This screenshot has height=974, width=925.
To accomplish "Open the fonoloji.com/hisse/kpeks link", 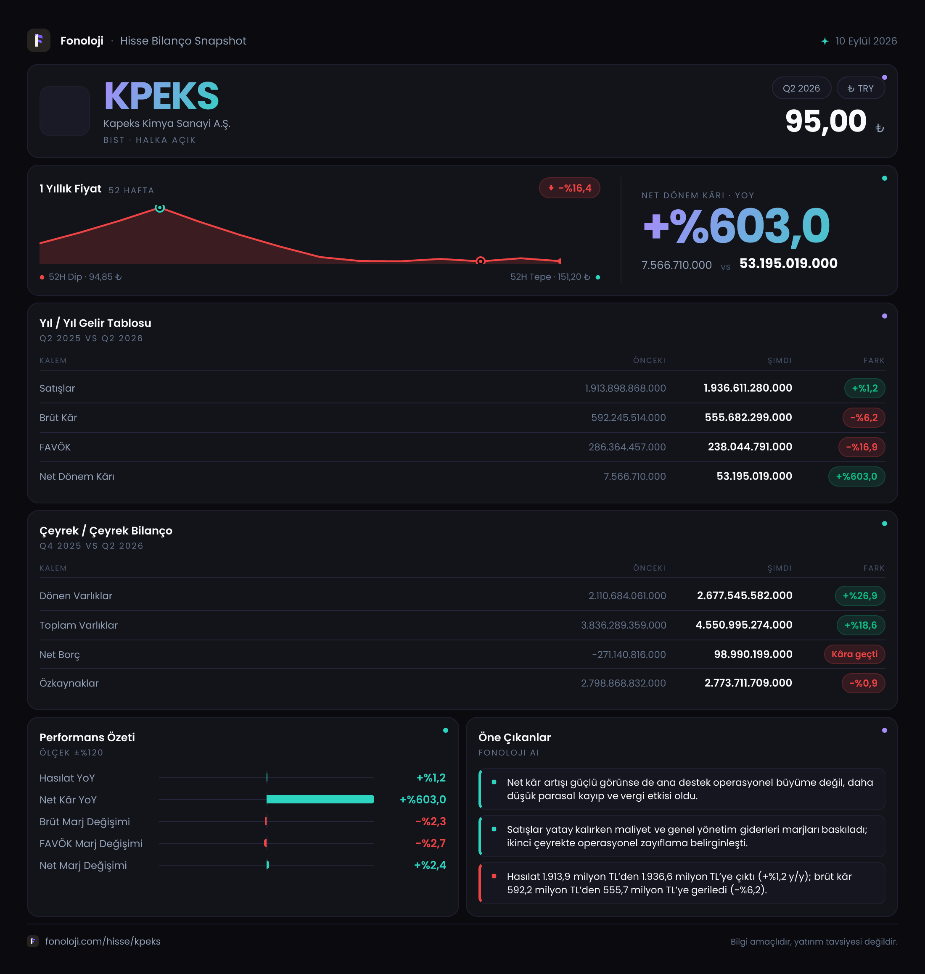I will [x=103, y=941].
